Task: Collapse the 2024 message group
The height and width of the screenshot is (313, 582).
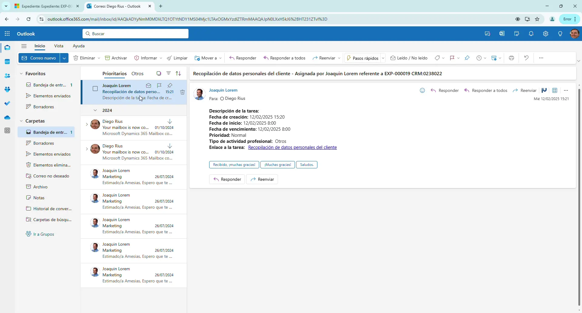Action: (x=95, y=110)
